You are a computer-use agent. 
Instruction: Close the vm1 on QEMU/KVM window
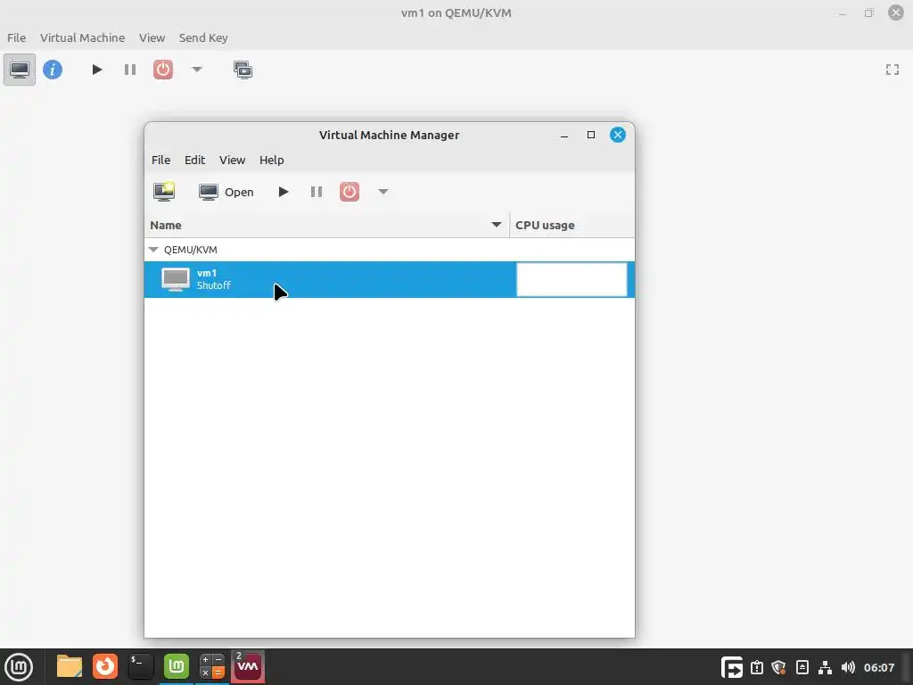[895, 12]
